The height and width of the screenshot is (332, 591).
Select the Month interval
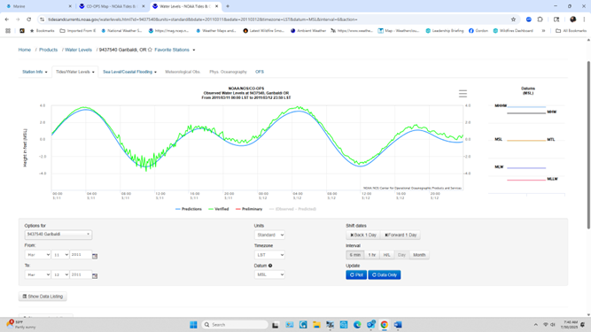419,255
